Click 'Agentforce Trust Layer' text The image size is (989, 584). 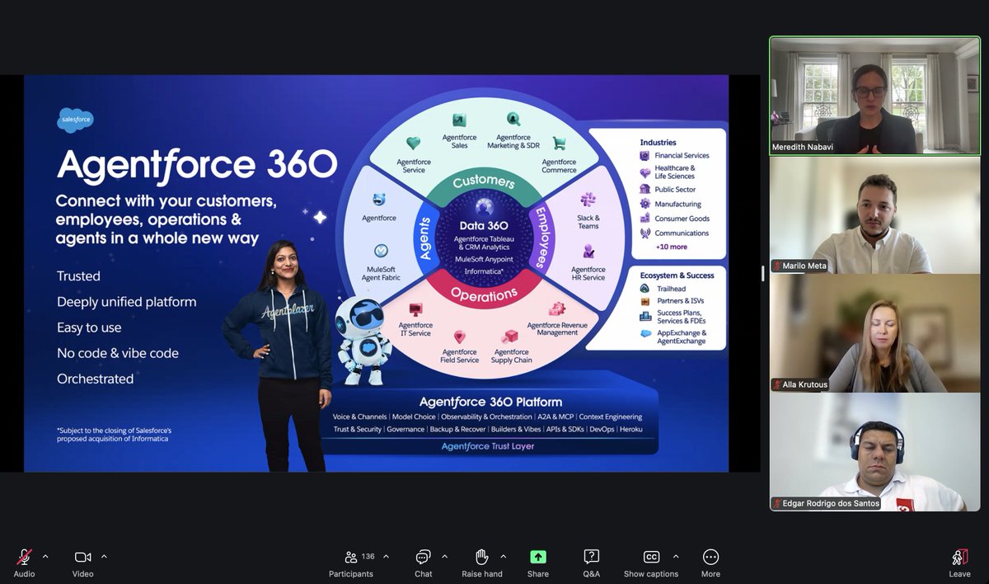[x=488, y=446]
